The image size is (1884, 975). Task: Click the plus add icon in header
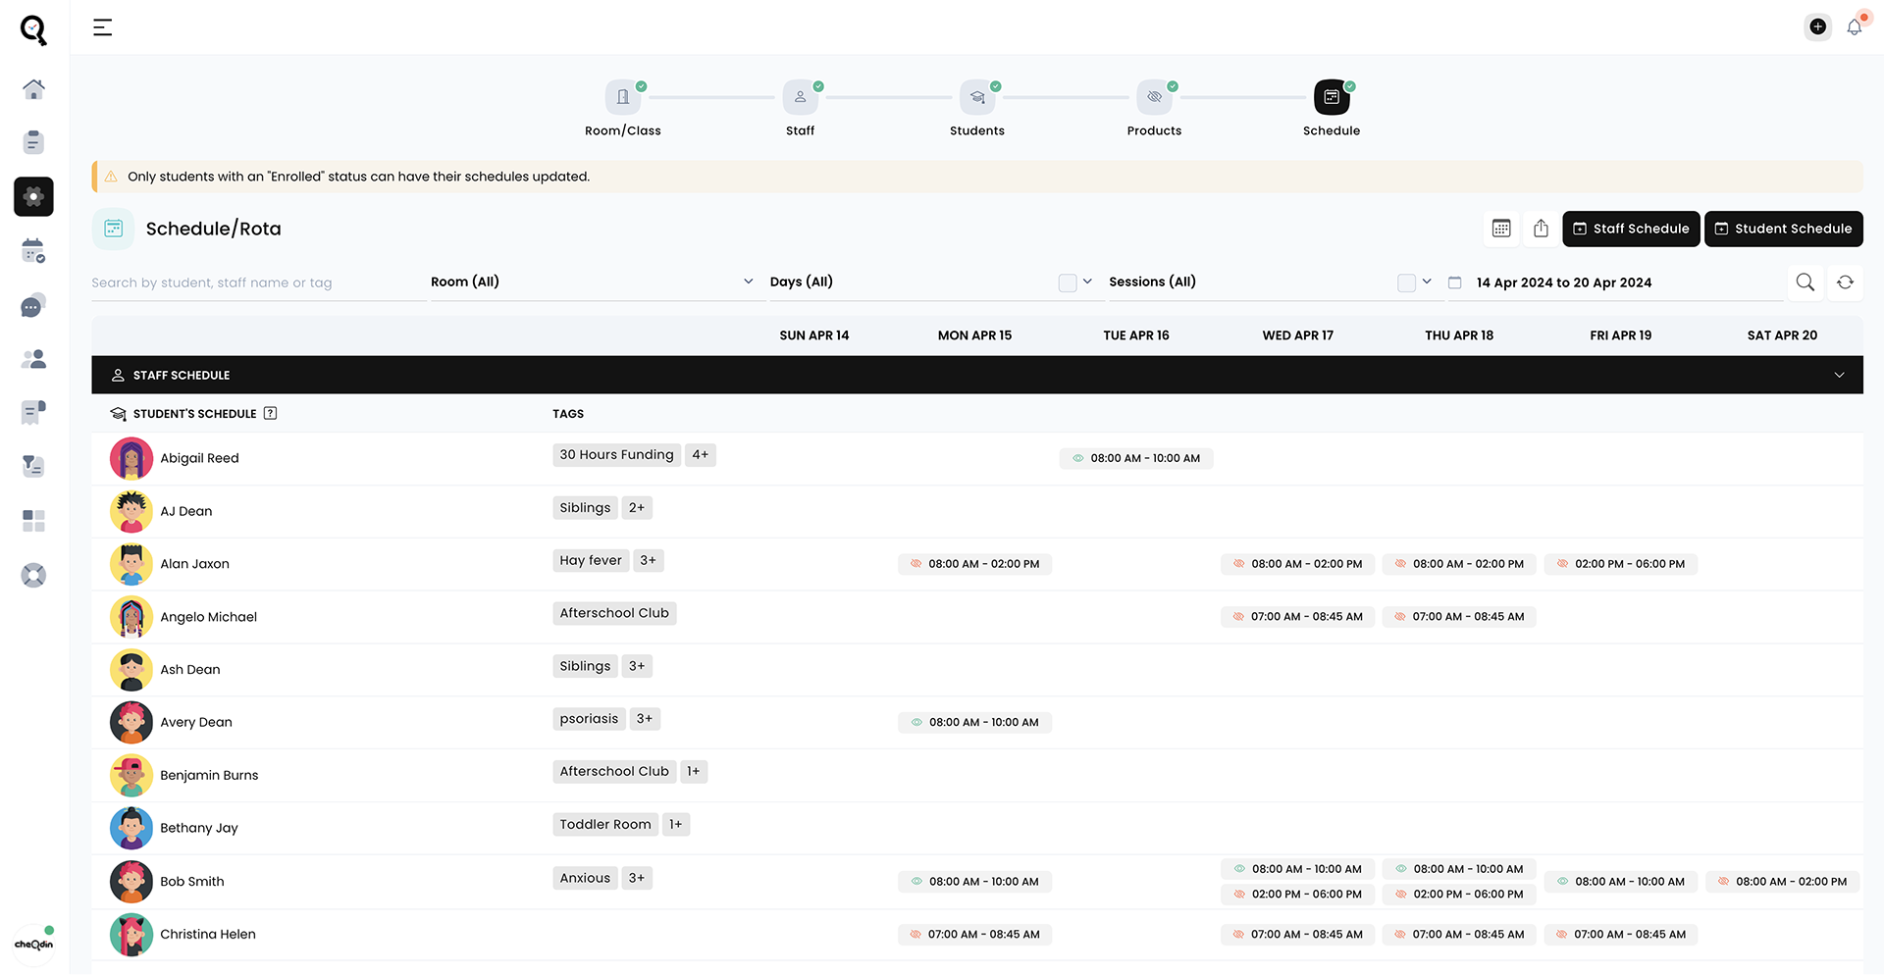pos(1817,26)
